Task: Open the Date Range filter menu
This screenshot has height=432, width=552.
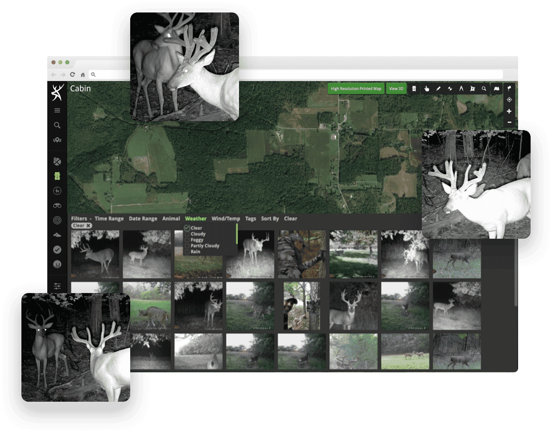Action: (x=143, y=219)
